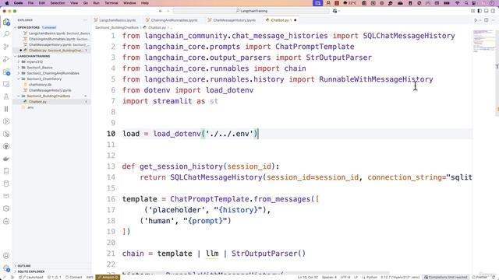Run the Python file with play button
Viewport: 499px width, 280px height.
476,20
